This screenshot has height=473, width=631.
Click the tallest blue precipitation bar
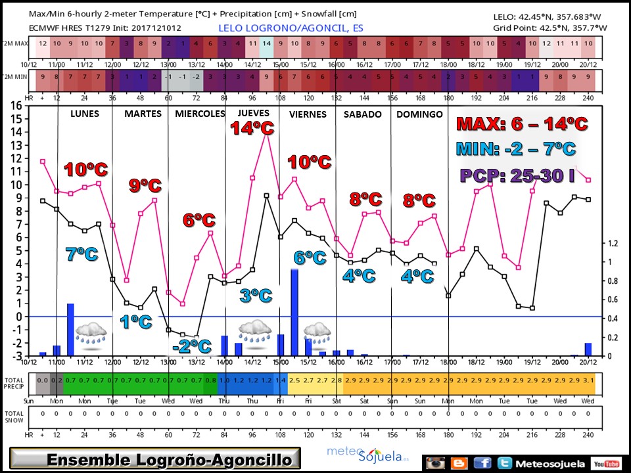tap(294, 313)
